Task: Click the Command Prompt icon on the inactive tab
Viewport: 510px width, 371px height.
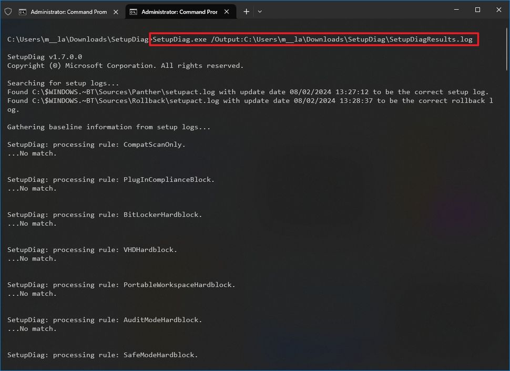Action: (x=23, y=11)
